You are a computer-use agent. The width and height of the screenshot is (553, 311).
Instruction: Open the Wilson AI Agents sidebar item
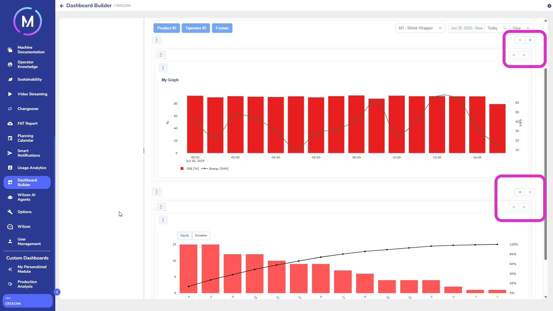[x=26, y=197]
